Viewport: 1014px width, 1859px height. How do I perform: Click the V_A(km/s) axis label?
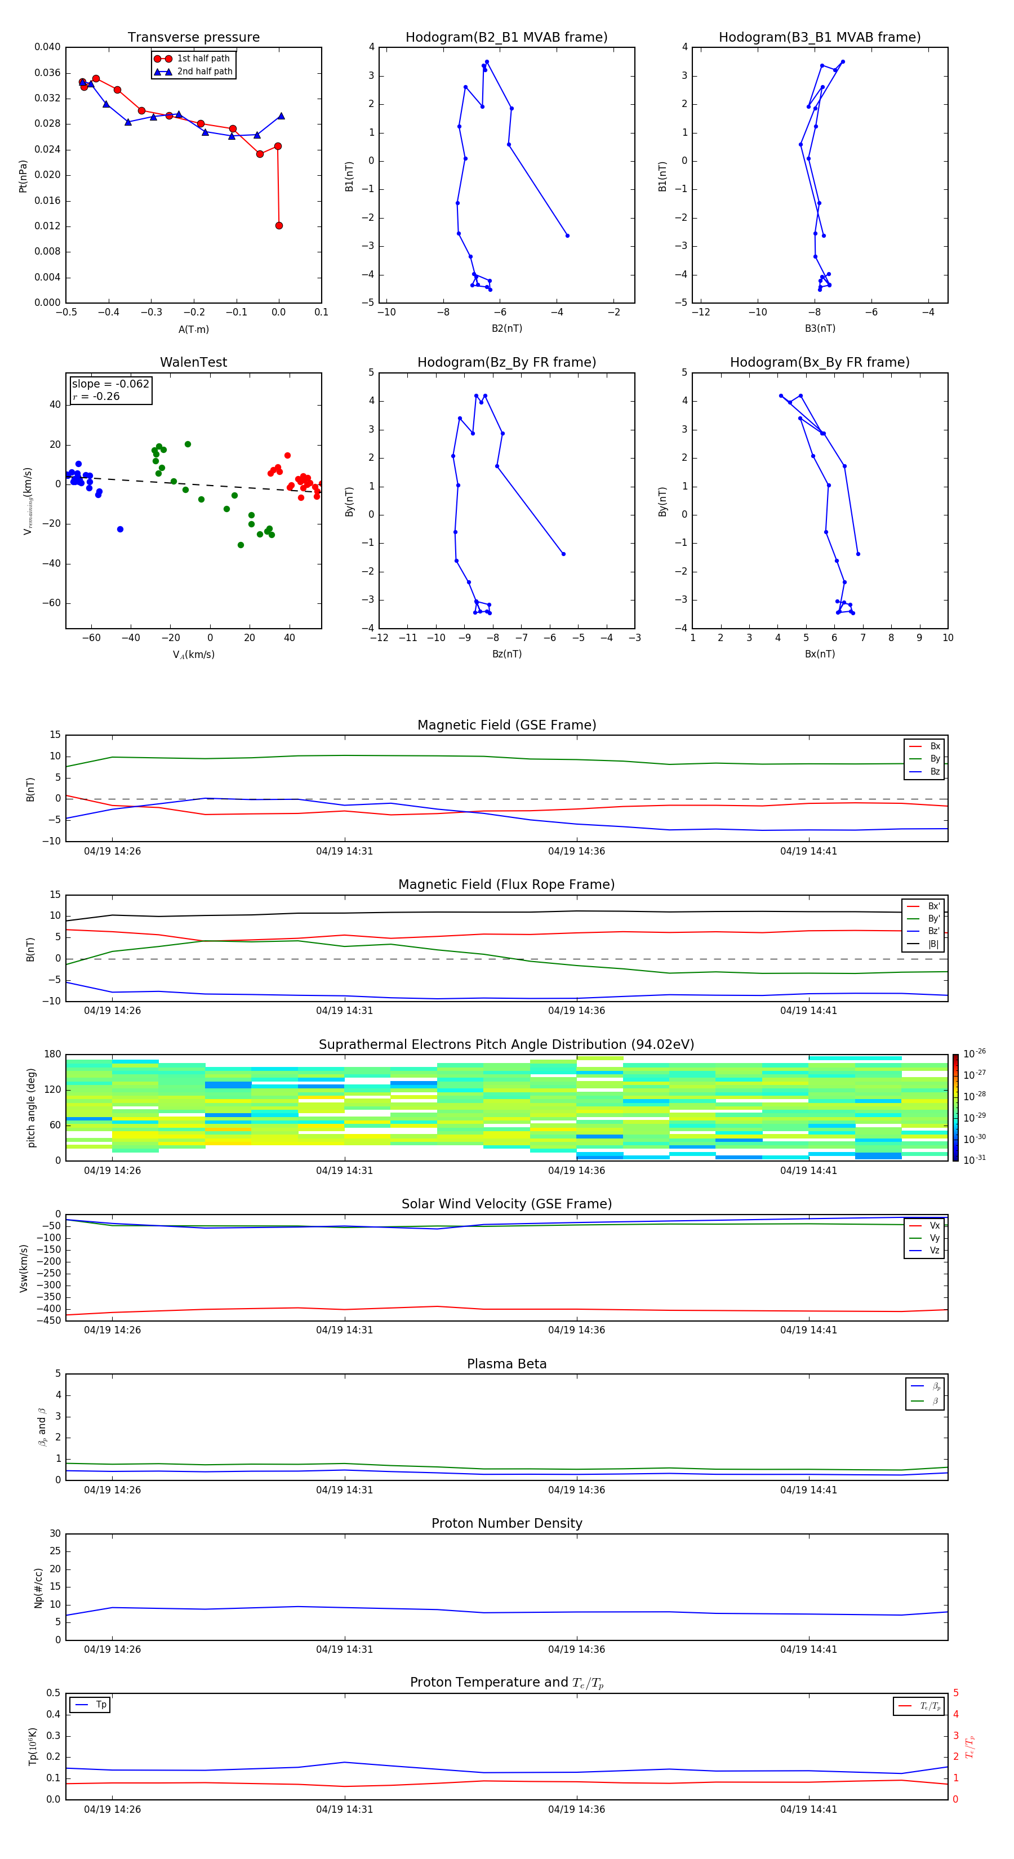coord(193,655)
